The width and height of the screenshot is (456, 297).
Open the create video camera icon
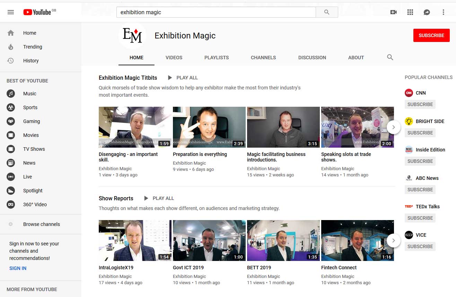393,12
